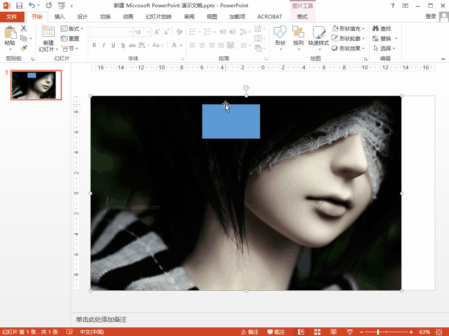Viewport: 449px width, 336px height.
Task: Toggle text Shadow
Action: [x=123, y=45]
